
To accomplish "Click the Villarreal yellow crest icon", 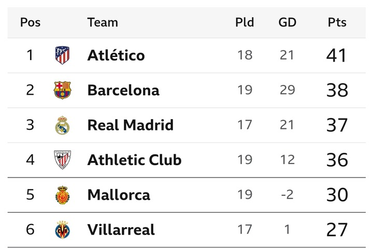I will point(62,229).
